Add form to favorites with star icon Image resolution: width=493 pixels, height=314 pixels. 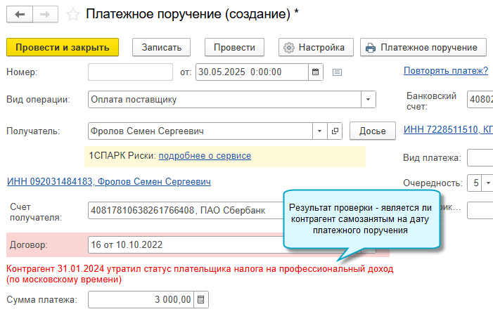coord(72,14)
